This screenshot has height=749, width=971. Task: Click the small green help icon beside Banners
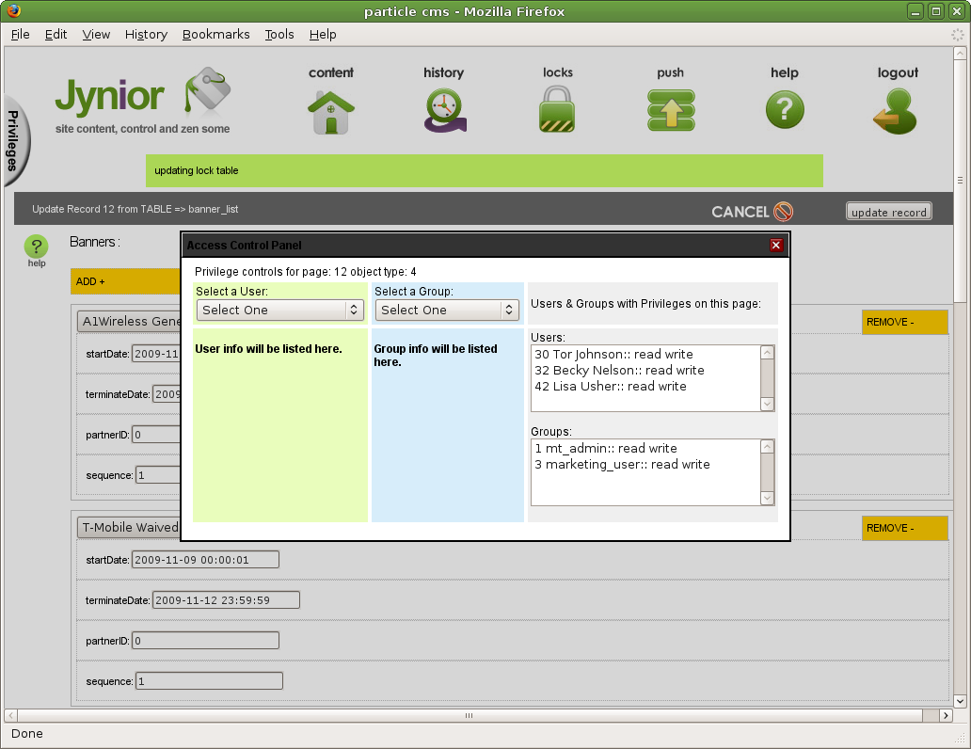36,248
